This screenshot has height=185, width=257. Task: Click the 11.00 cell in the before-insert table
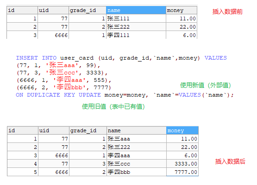(182, 18)
